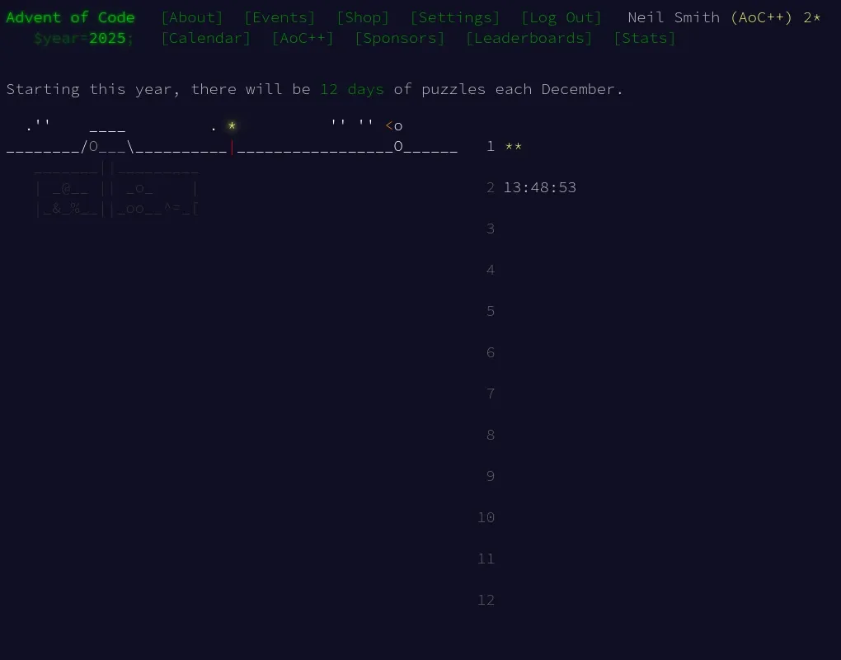The image size is (841, 660).
Task: Open [Settings] from the navigation bar
Action: click(456, 16)
